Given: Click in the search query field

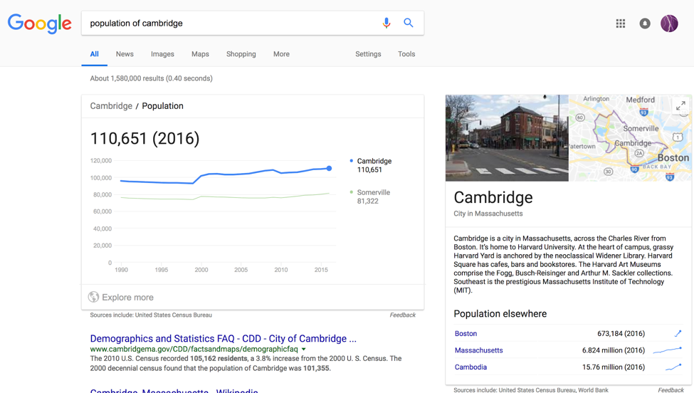Looking at the screenshot, I should click(x=230, y=23).
